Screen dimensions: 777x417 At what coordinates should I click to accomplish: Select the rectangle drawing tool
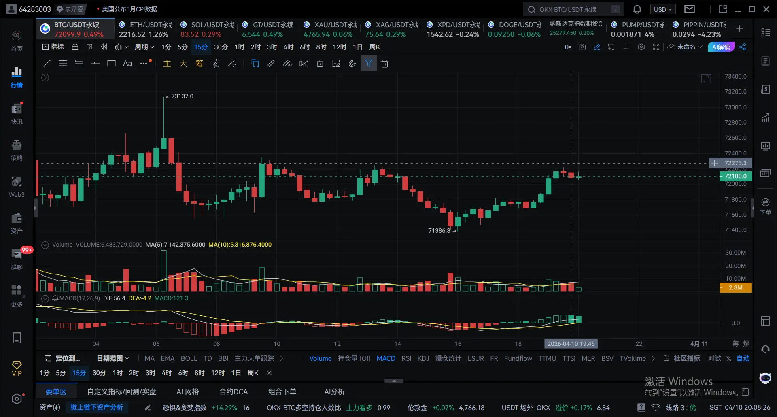click(111, 64)
